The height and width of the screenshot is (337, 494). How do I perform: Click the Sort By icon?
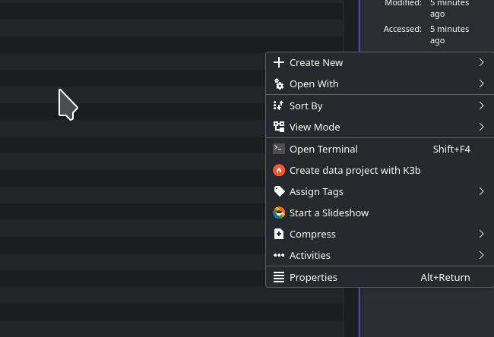coord(279,106)
